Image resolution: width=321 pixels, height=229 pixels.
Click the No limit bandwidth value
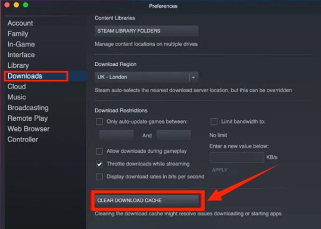click(218, 135)
